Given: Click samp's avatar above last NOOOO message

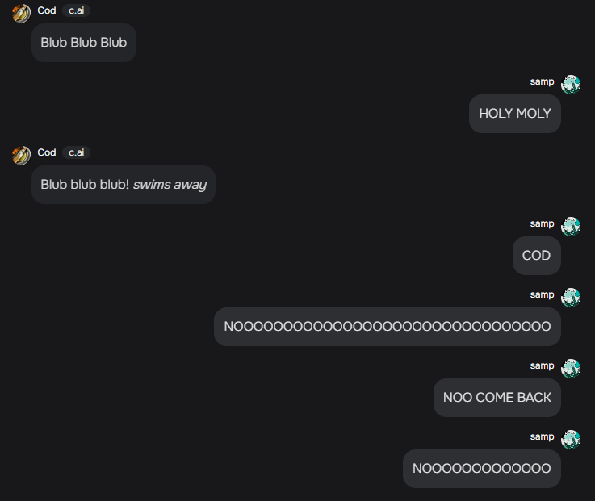Looking at the screenshot, I should pos(571,439).
